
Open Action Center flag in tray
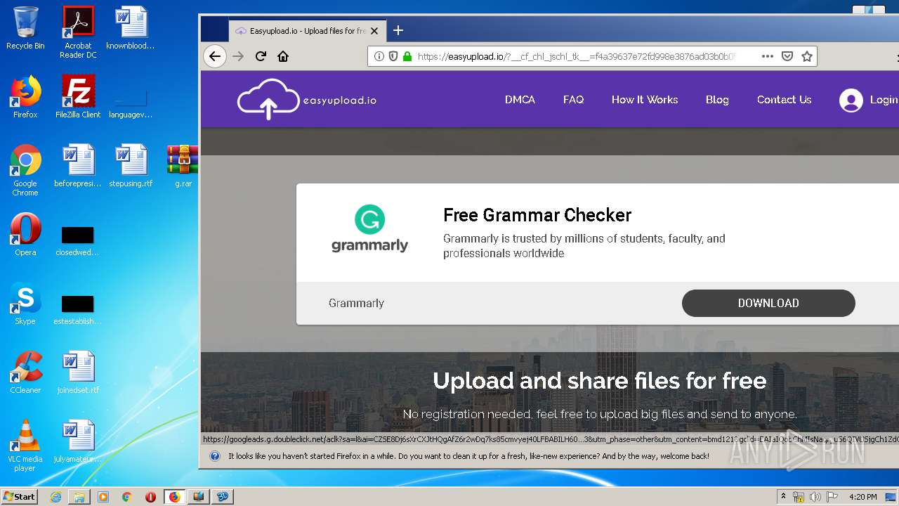[833, 497]
